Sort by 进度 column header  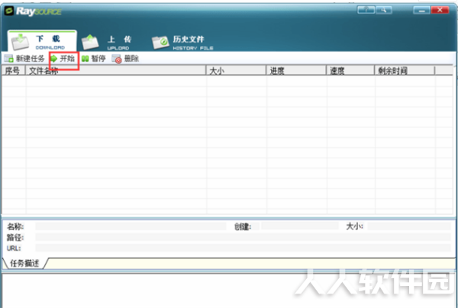click(296, 70)
